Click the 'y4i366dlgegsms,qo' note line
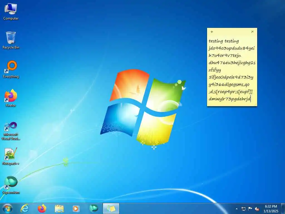285x214 pixels. pos(229,85)
